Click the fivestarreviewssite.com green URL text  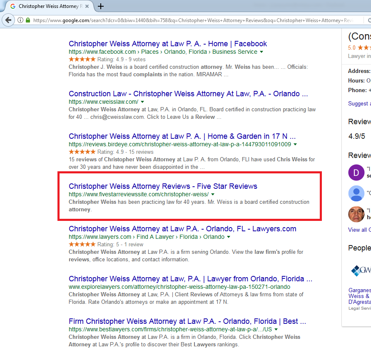(x=139, y=194)
